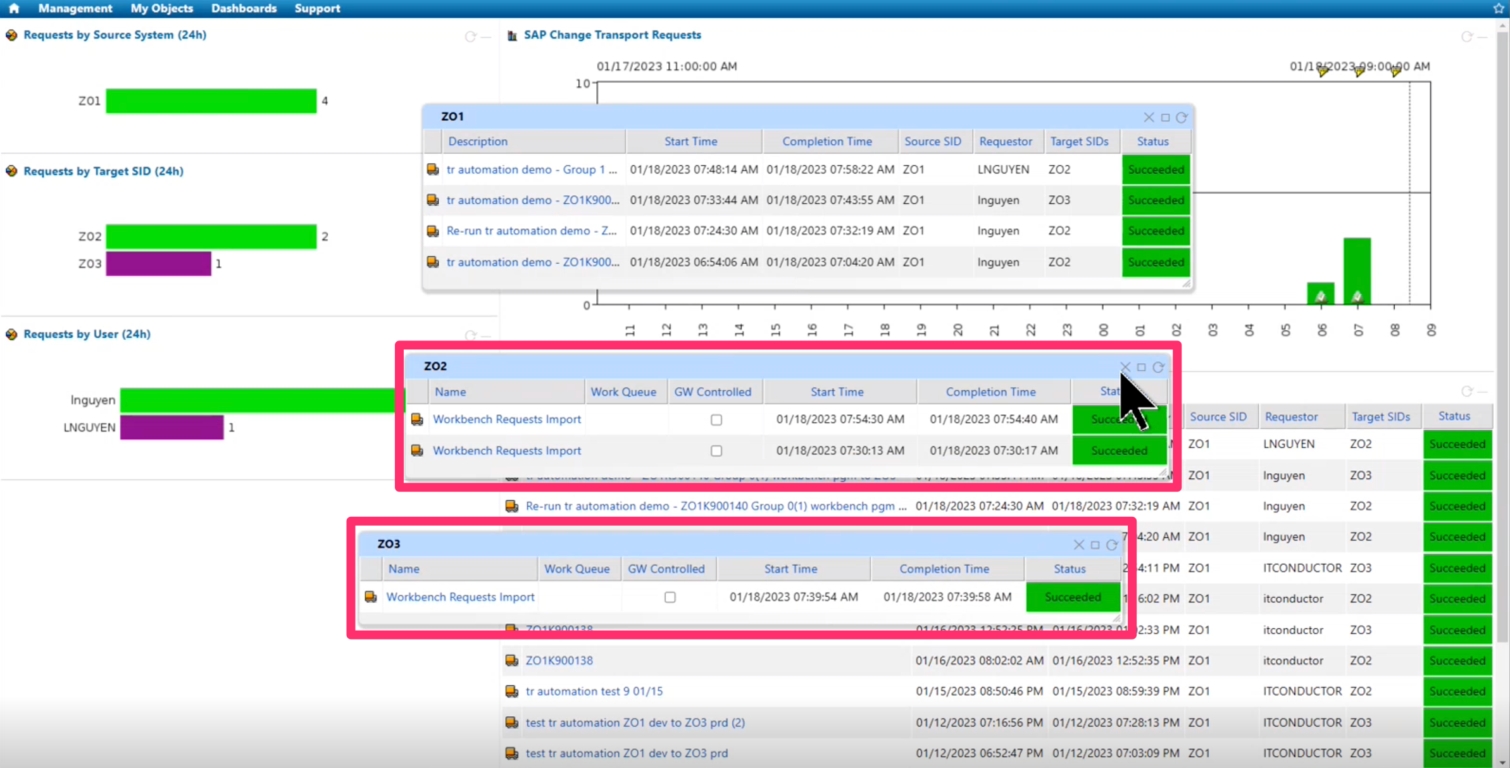Click the transport icon beside Workbench Requests Import in ZO3

click(x=371, y=597)
